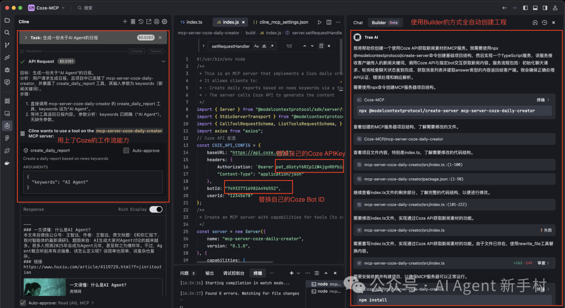The width and height of the screenshot is (565, 308).
Task: Toggle Match Case in find widget
Action: click(x=256, y=45)
